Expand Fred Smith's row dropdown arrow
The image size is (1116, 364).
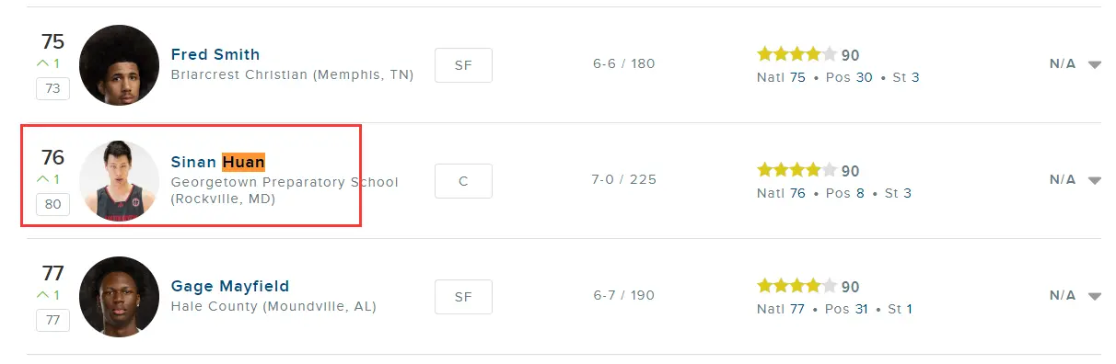coord(1094,64)
